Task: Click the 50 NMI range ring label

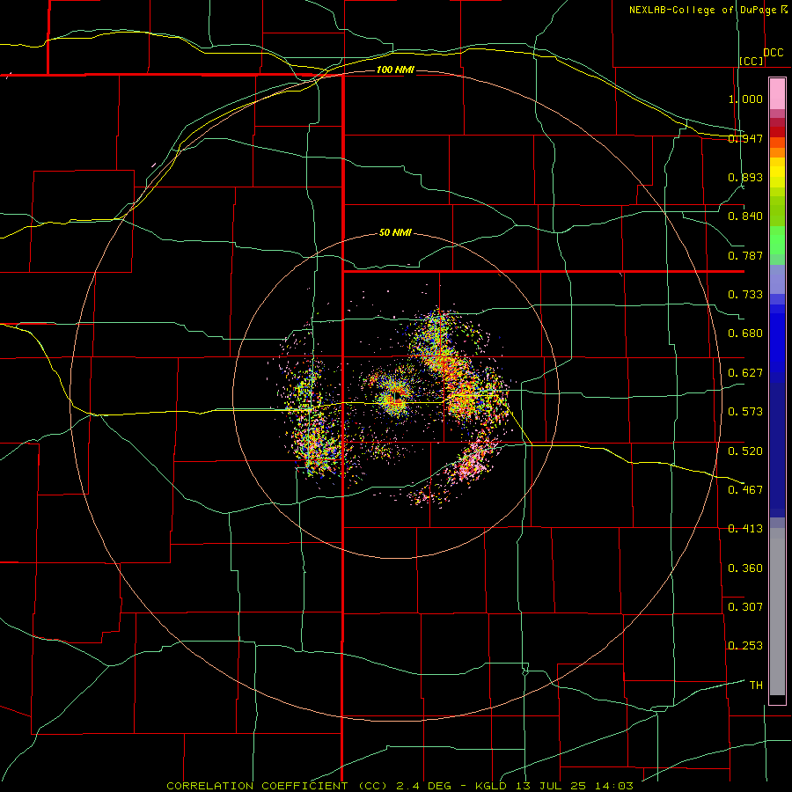Action: tap(395, 233)
